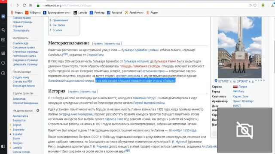Image resolution: width=275 pixels, height=154 pixels.
Task: Open Латвийской Национальной оперы link
Action: pyautogui.click(x=71, y=81)
